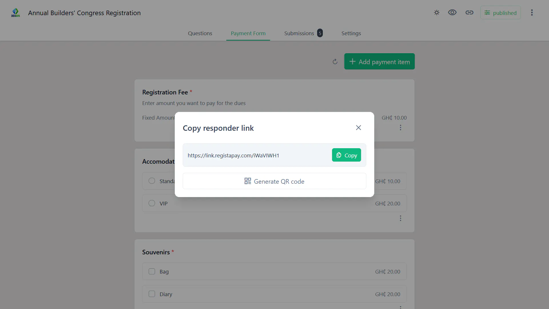549x309 pixels.
Task: Close the Copy responder link dialog
Action: click(x=358, y=128)
